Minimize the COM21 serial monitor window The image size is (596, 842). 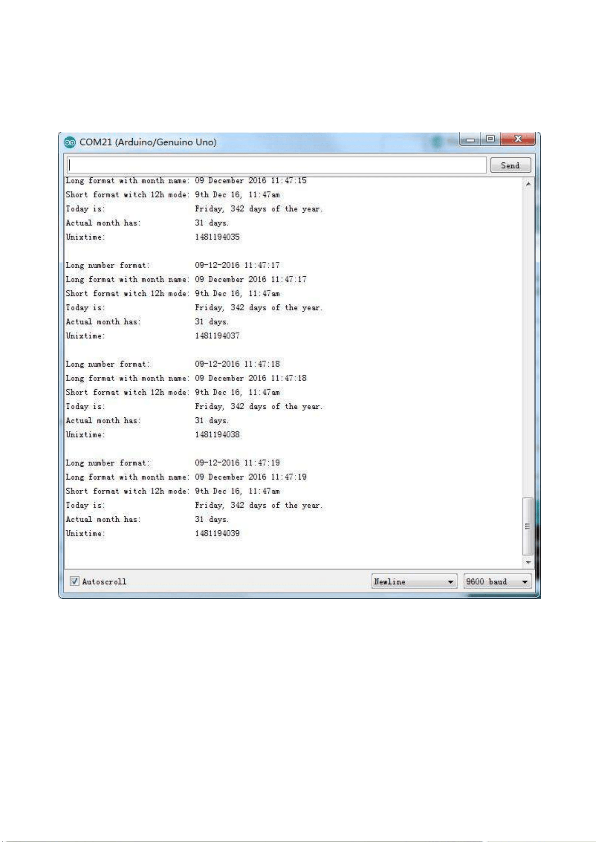(x=470, y=139)
